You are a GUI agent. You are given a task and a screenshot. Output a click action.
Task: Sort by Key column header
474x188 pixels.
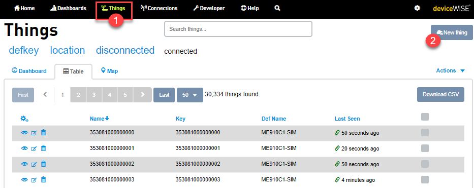pos(180,119)
